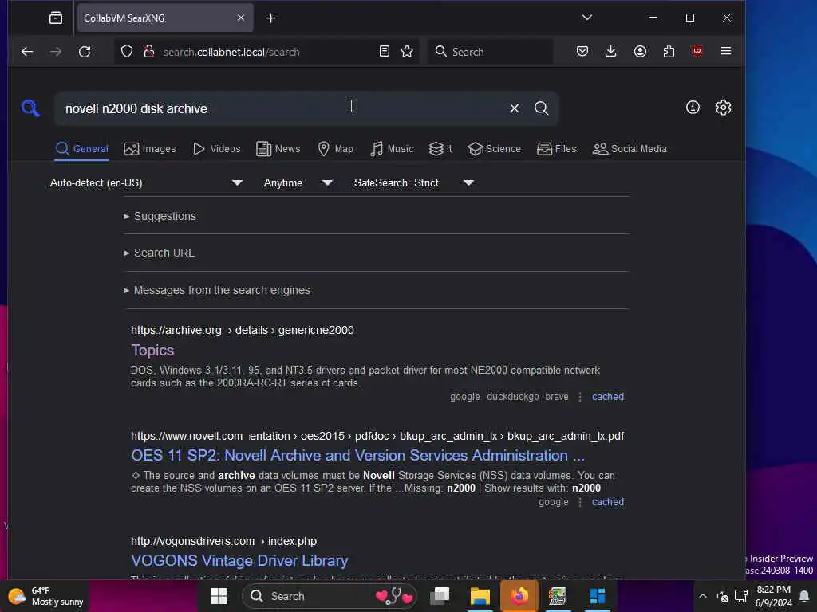Image resolution: width=817 pixels, height=612 pixels.
Task: Open the Auto-detect (en-US) language dropdown
Action: 147,182
